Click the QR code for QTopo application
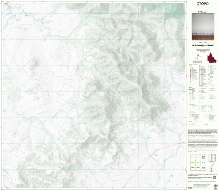 (x=214, y=178)
